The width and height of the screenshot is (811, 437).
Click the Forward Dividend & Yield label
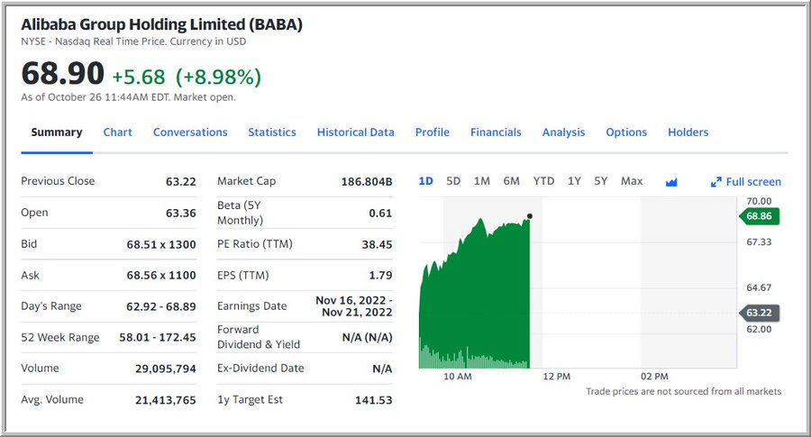[x=259, y=337]
